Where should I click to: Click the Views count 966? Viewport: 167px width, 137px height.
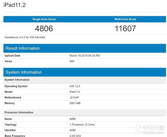[x=72, y=61]
